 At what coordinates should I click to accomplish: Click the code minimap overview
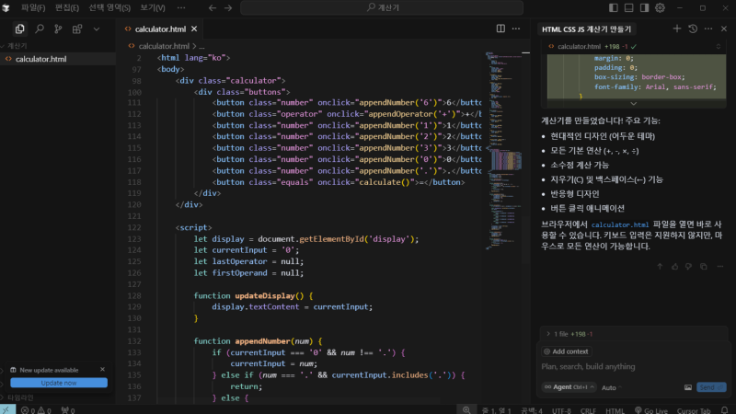coord(503,150)
